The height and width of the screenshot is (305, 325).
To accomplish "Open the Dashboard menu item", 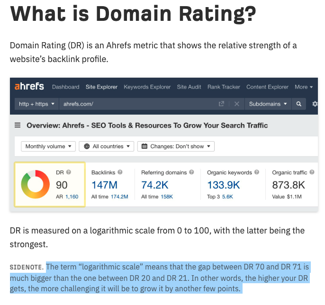I will coord(66,87).
